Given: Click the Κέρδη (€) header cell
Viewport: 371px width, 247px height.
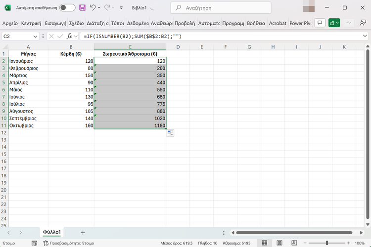Looking at the screenshot, I should pos(71,54).
